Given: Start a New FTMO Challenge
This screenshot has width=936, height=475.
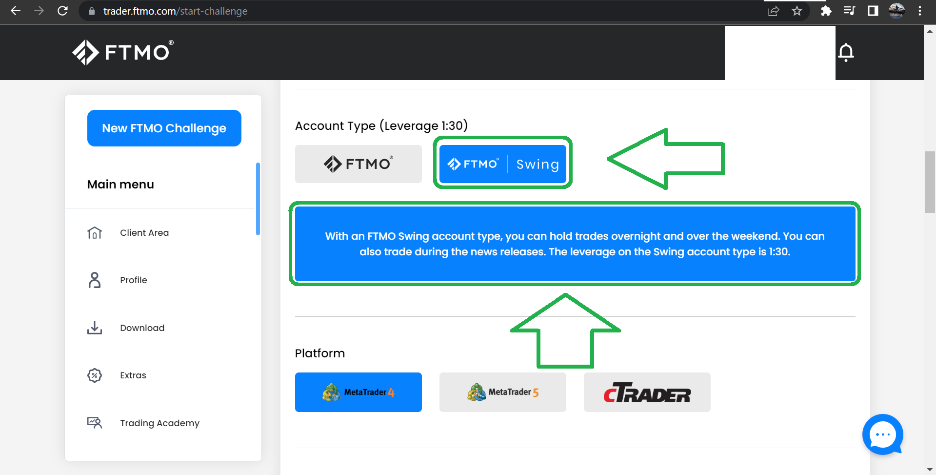Looking at the screenshot, I should (164, 128).
